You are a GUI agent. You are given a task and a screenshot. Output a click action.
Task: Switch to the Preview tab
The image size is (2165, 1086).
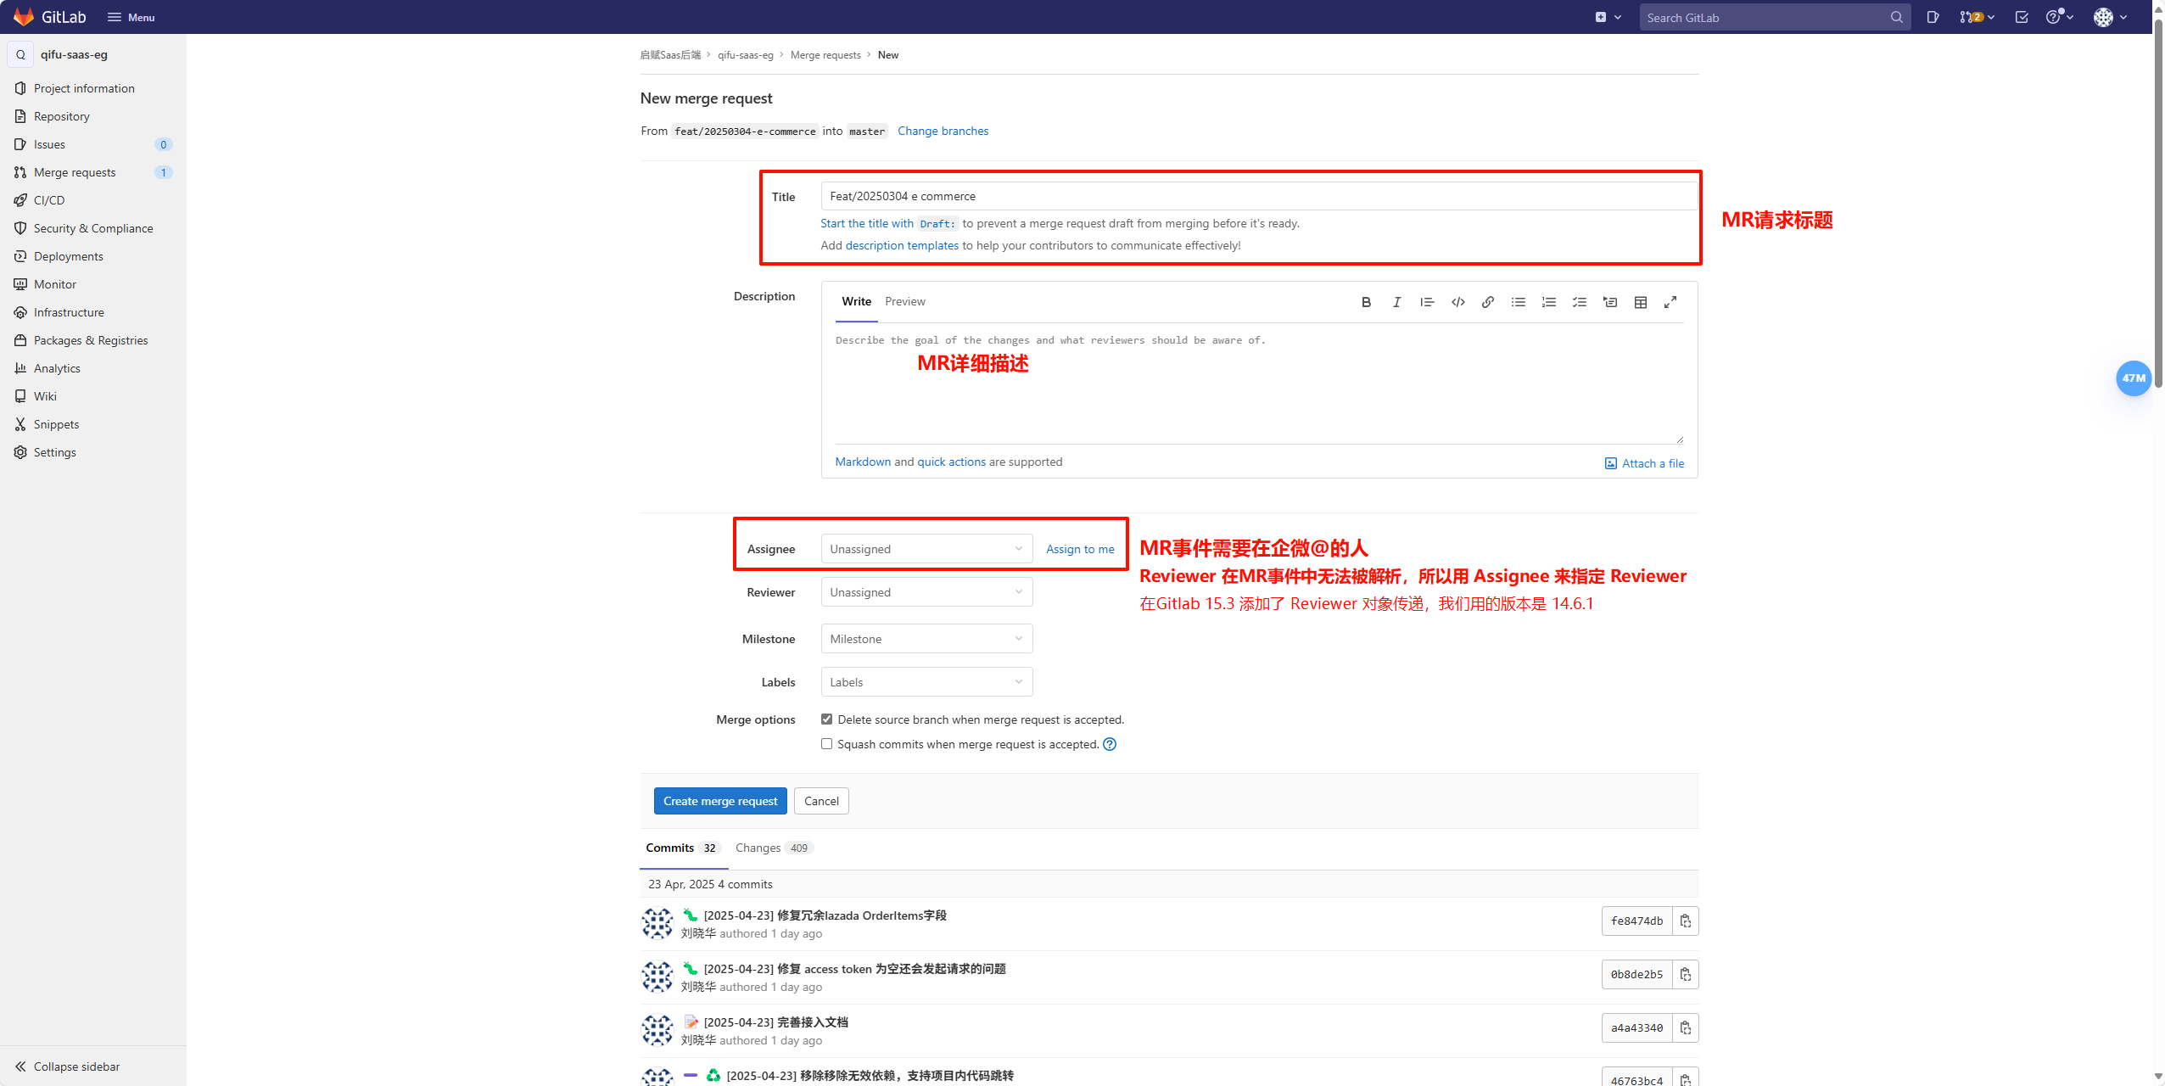click(904, 301)
